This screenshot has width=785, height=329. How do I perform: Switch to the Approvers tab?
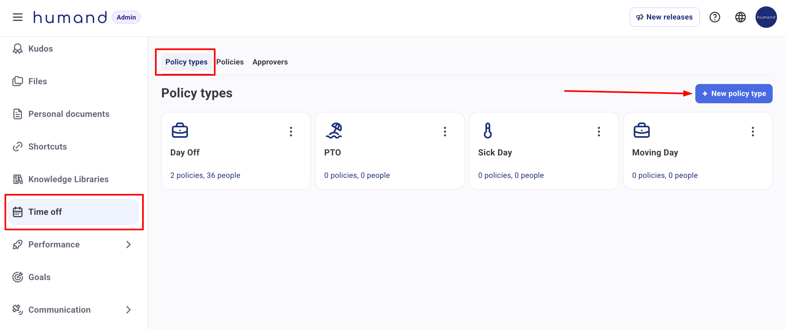tap(270, 62)
